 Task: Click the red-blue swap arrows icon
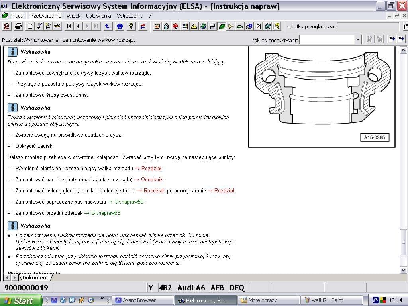(x=143, y=26)
